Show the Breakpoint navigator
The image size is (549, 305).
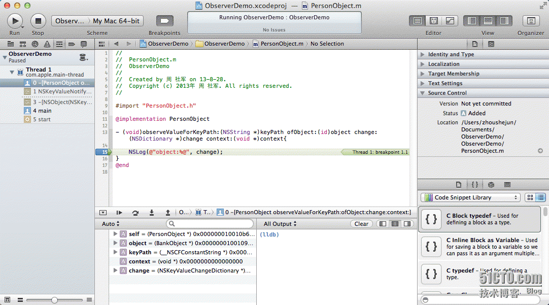tap(72, 44)
